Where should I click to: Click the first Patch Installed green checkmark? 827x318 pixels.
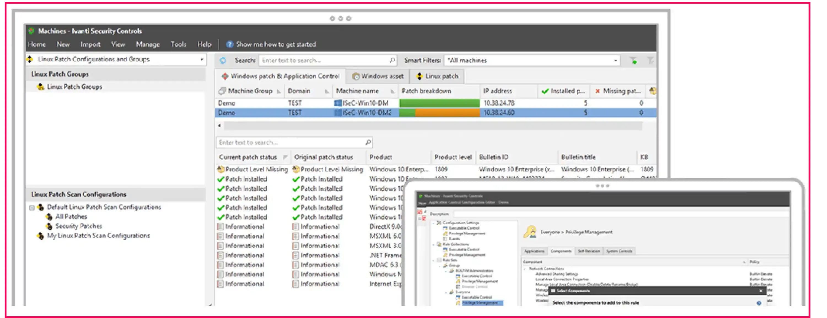[x=220, y=179]
